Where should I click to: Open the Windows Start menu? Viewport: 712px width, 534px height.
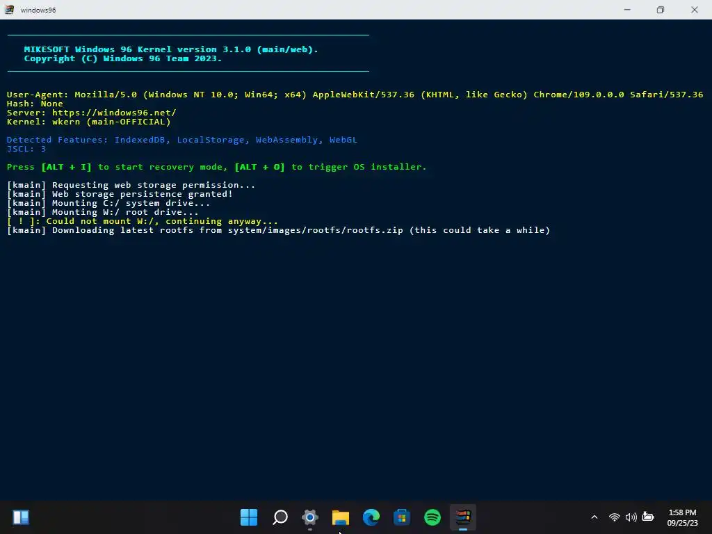click(x=249, y=517)
